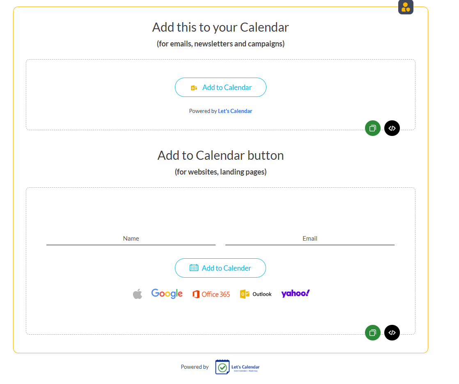Image resolution: width=459 pixels, height=384 pixels.
Task: Copy the email Add to Calendar snippet
Action: (373, 128)
